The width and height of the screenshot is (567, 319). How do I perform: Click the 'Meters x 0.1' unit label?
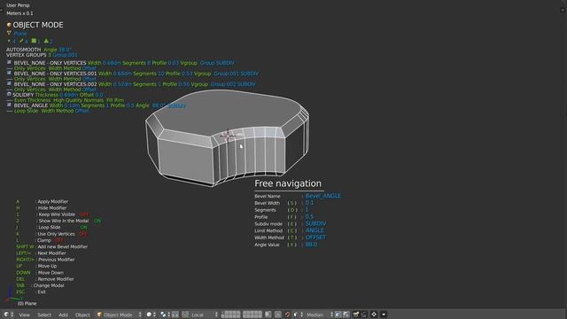point(19,13)
